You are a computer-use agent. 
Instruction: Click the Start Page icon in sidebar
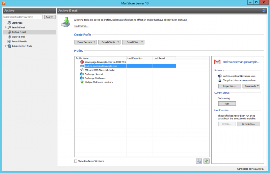point(9,23)
